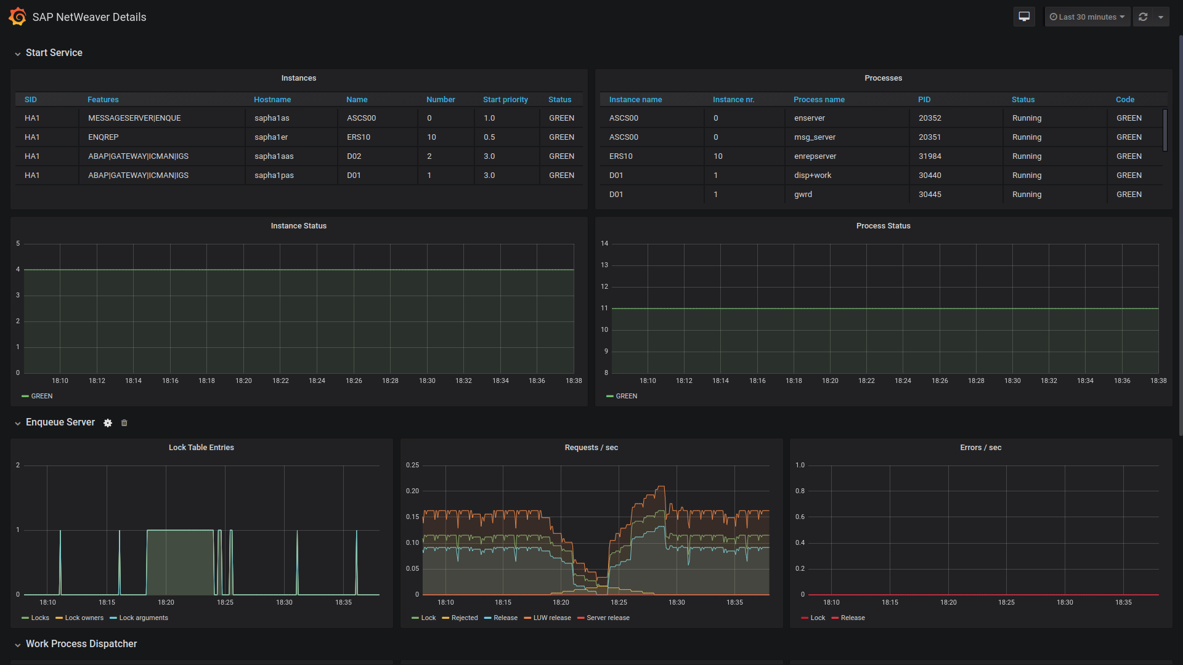Viewport: 1183px width, 665px height.
Task: Click the clock icon in time picker
Action: tap(1053, 17)
